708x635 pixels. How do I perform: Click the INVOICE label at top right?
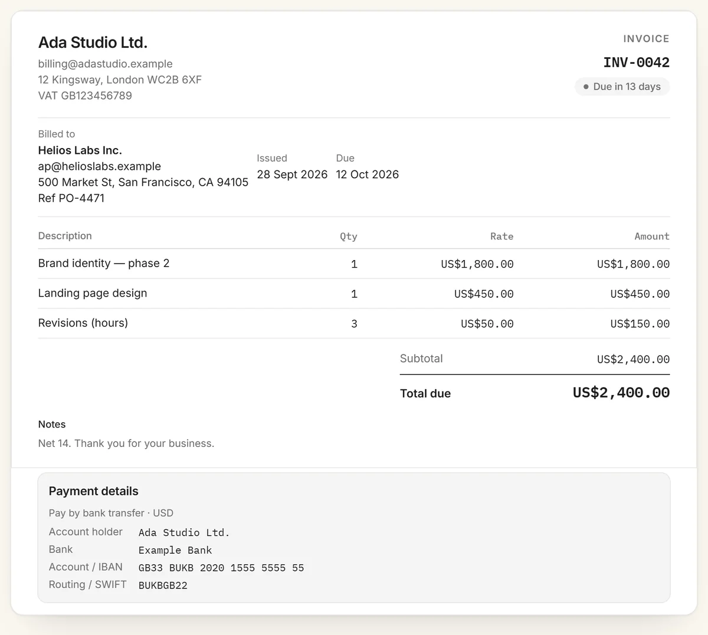pos(646,39)
